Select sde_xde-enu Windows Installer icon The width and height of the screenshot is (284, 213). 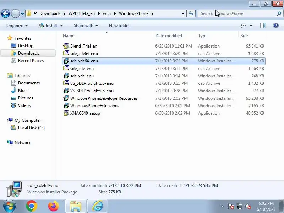(x=66, y=76)
